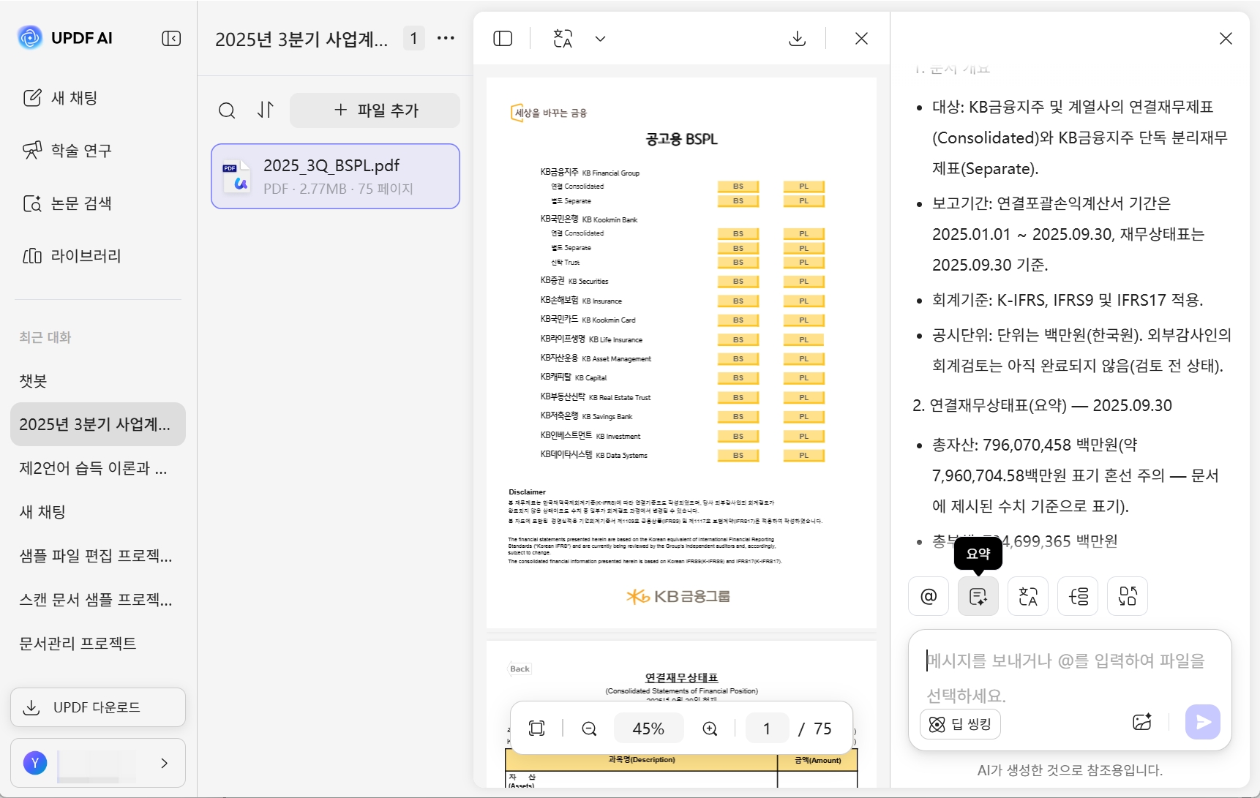This screenshot has height=798, width=1260.
Task: Select the 2025년 3분기 사업계... conversation
Action: 97,424
